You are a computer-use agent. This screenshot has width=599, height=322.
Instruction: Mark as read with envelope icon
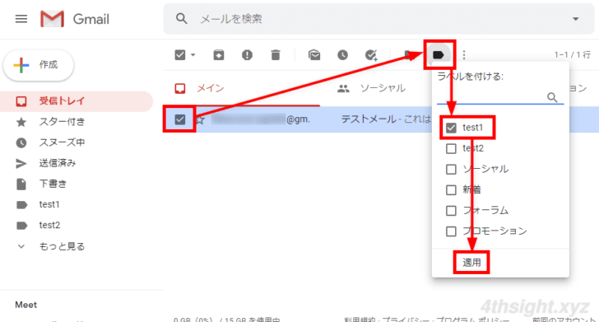pyautogui.click(x=314, y=55)
